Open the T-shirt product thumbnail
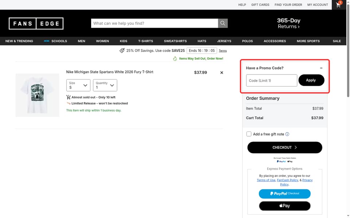Image resolution: width=350 pixels, height=218 pixels. tap(38, 95)
